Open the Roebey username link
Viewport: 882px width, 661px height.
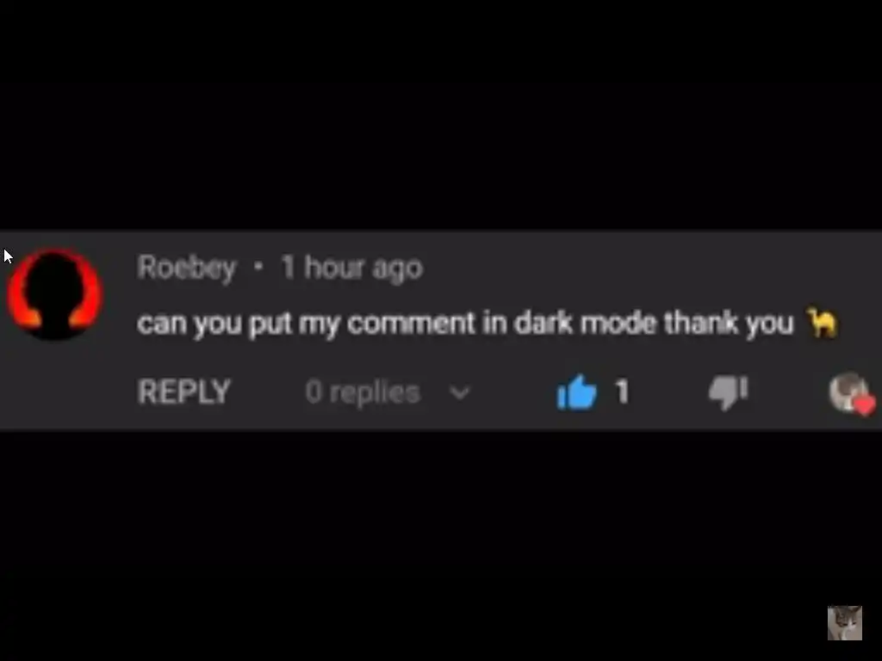pyautogui.click(x=187, y=268)
